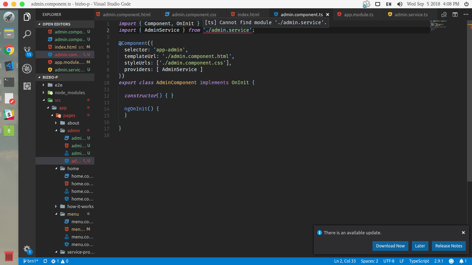Viewport: 472px width, 265px height.
Task: Checkout a branch via the brn1* indicator
Action: tap(30, 261)
